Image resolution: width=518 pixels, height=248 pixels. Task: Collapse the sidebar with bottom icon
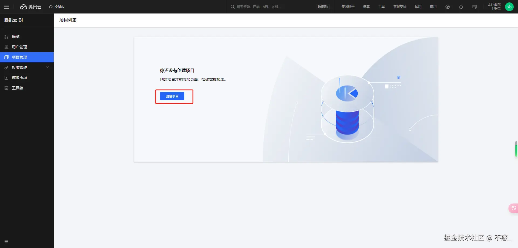(6, 242)
